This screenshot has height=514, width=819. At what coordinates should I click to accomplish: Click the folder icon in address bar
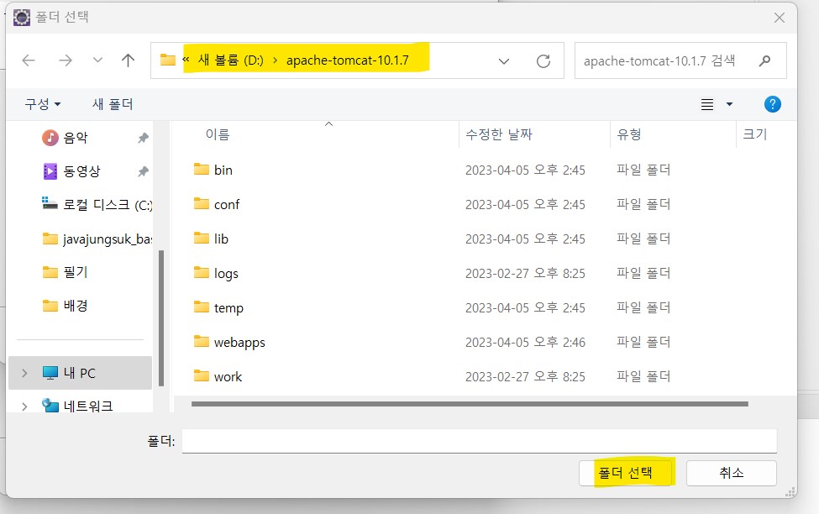(x=168, y=60)
